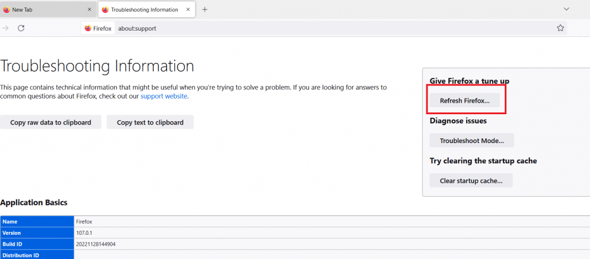Select the Firefox value in Name row

(x=84, y=222)
